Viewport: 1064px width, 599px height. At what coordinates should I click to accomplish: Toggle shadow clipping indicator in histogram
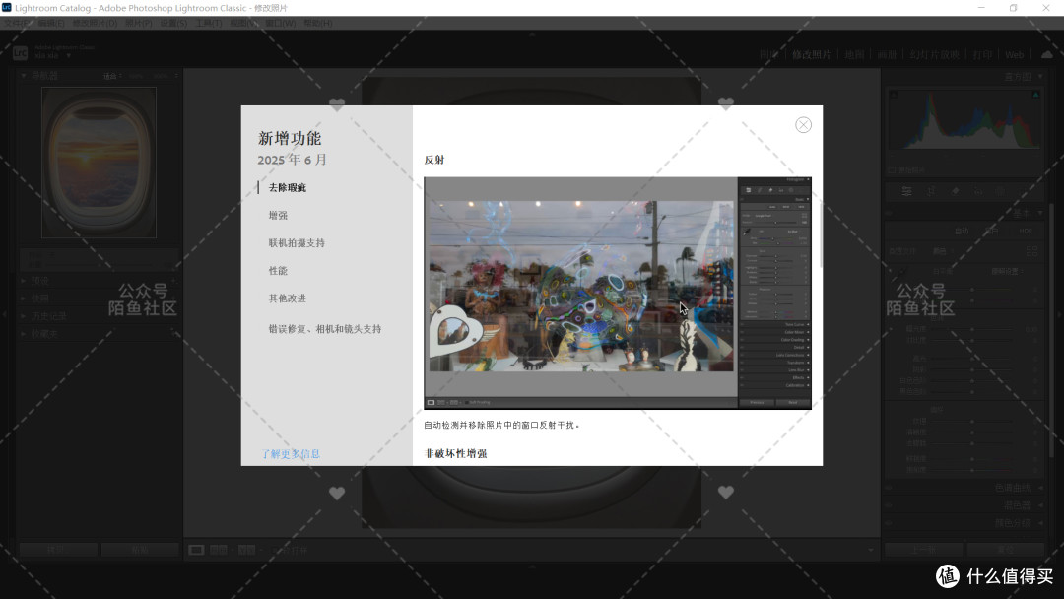point(893,95)
